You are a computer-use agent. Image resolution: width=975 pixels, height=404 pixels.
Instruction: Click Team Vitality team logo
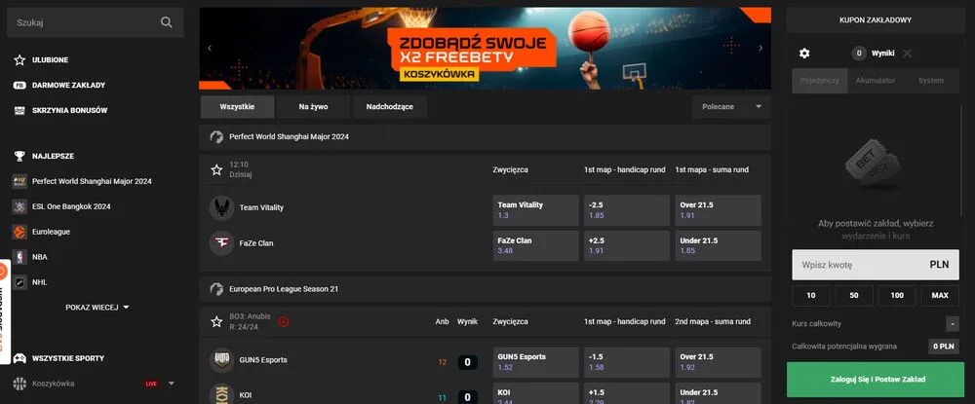click(x=221, y=208)
